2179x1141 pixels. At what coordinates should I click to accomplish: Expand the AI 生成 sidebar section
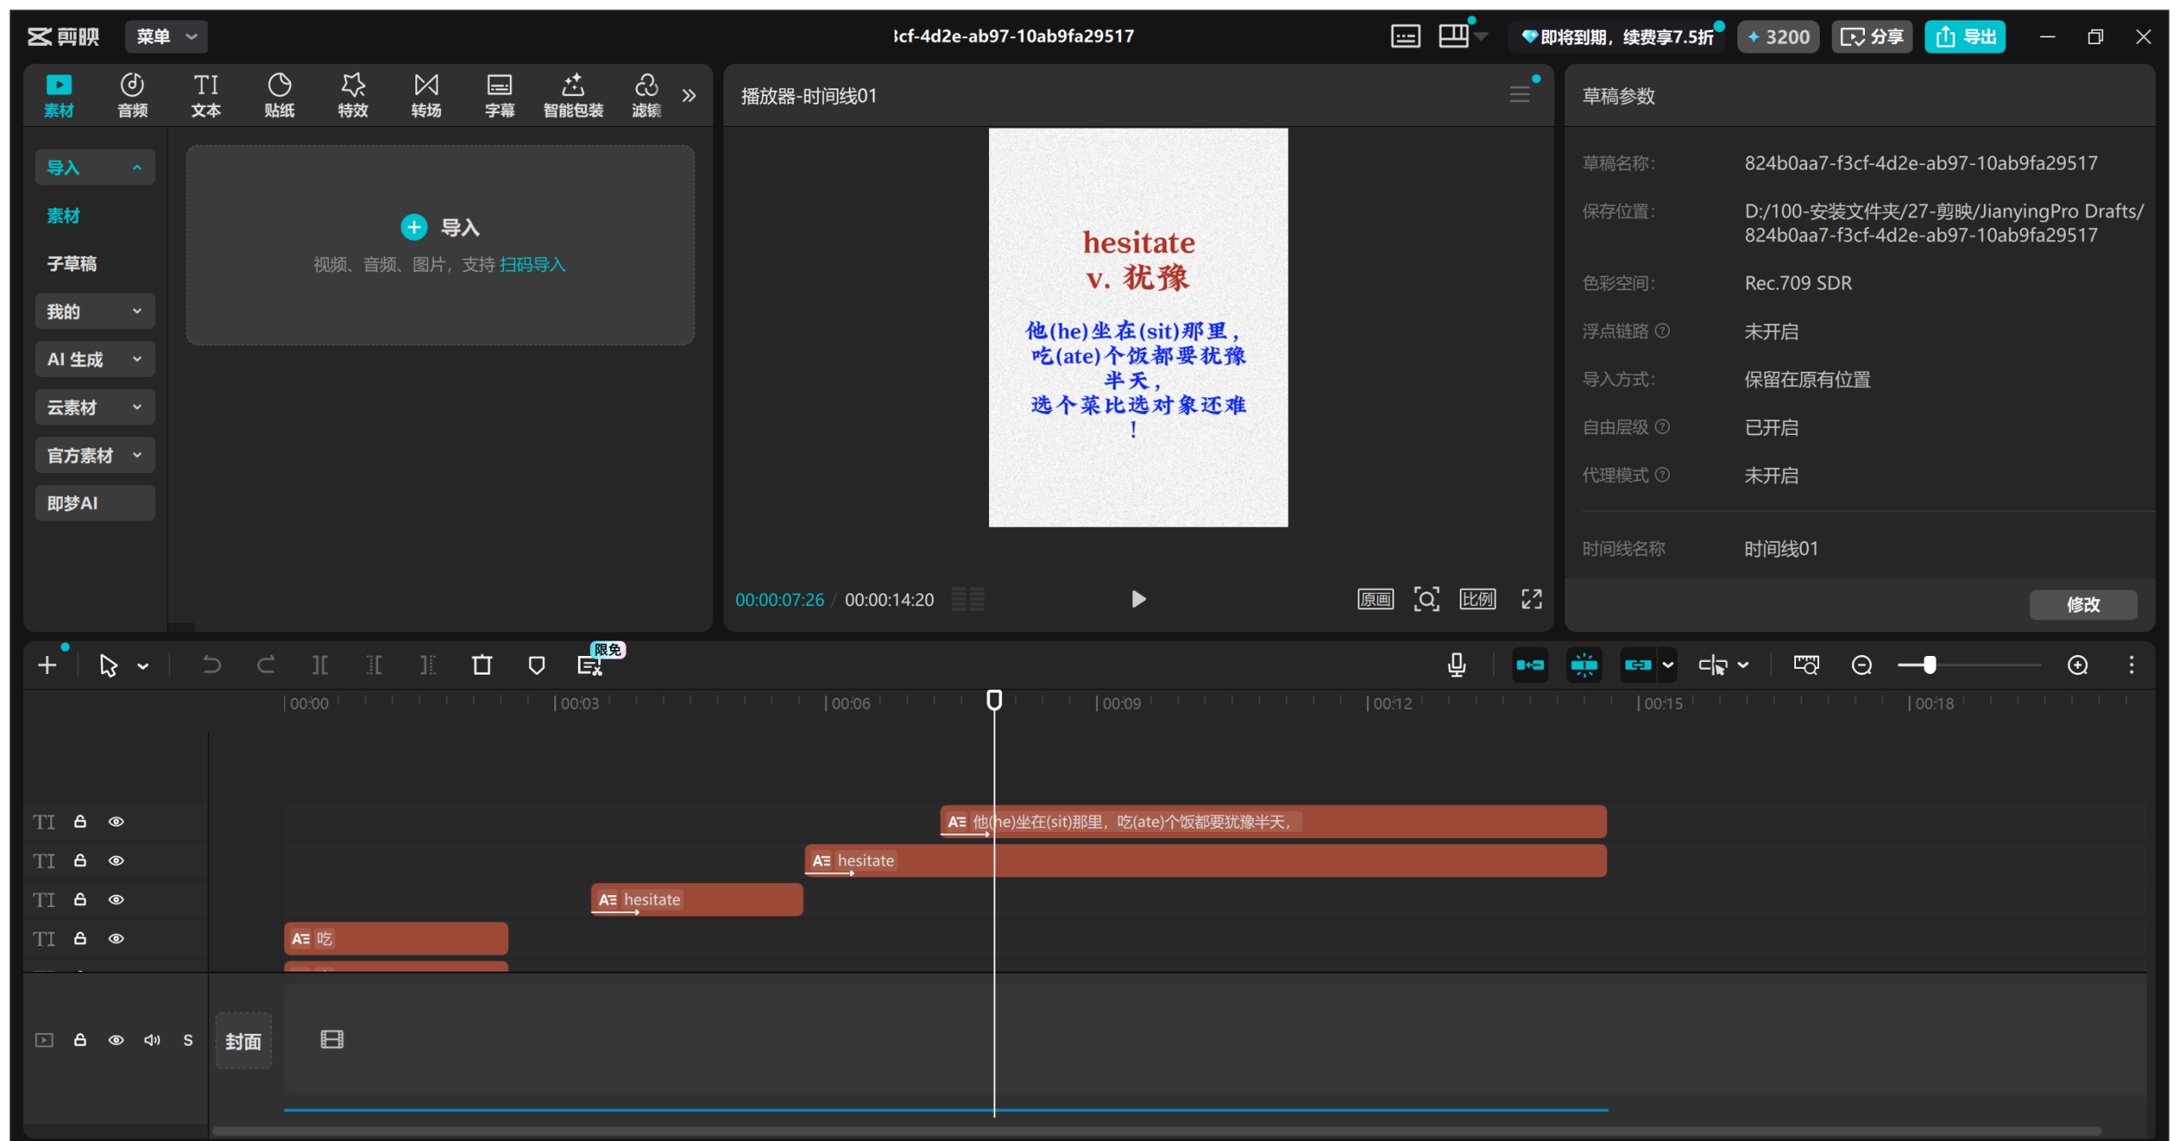point(94,359)
